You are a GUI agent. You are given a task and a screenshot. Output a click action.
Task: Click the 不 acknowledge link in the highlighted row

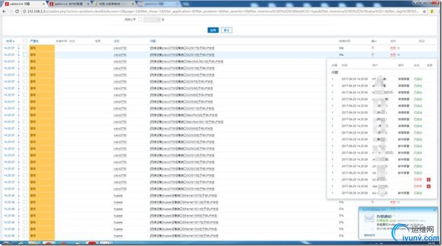[373, 55]
